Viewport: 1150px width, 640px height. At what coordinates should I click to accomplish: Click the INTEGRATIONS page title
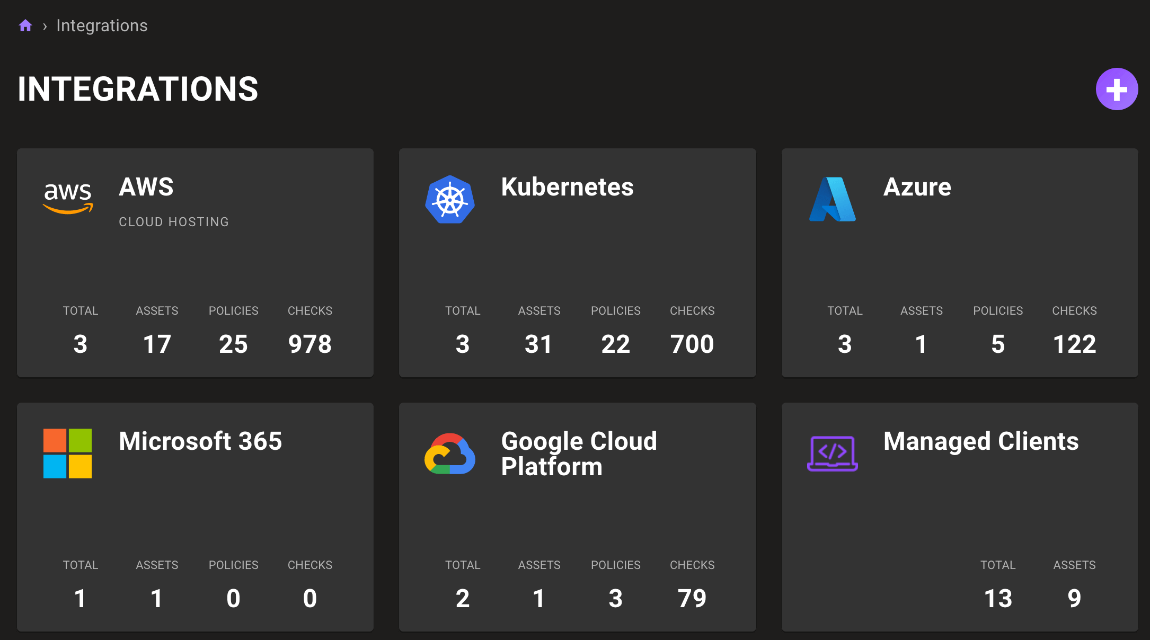[138, 89]
